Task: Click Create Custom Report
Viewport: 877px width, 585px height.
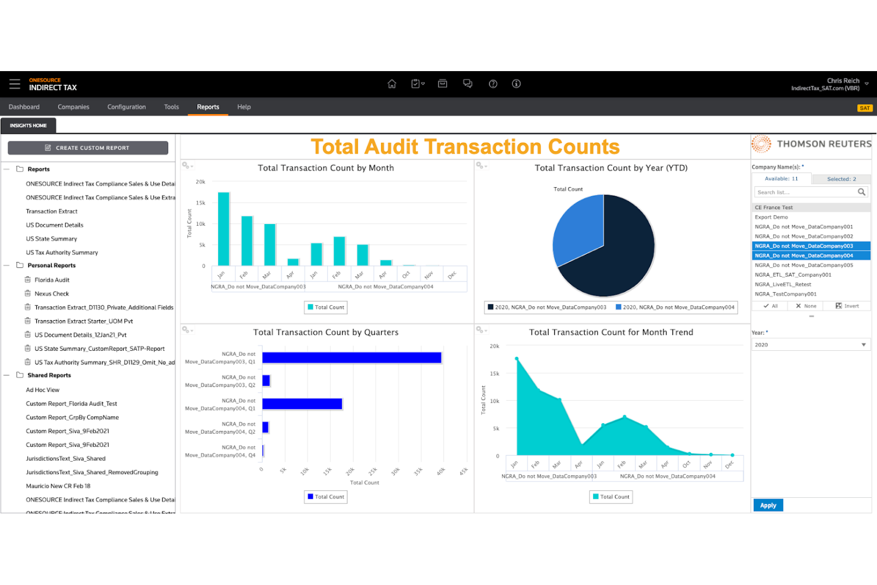Action: tap(87, 148)
